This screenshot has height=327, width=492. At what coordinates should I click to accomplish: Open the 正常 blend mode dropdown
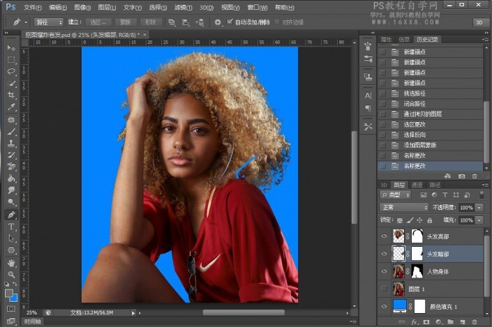(x=404, y=207)
